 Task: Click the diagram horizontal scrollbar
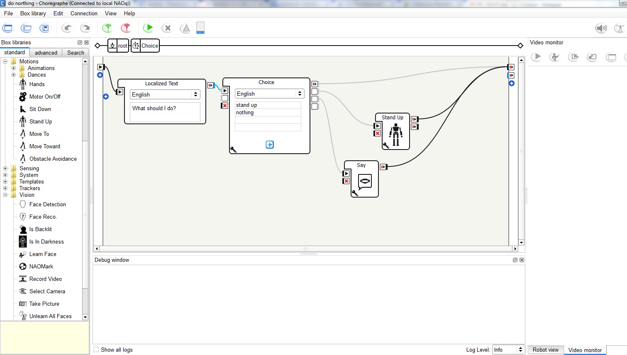tap(307, 249)
